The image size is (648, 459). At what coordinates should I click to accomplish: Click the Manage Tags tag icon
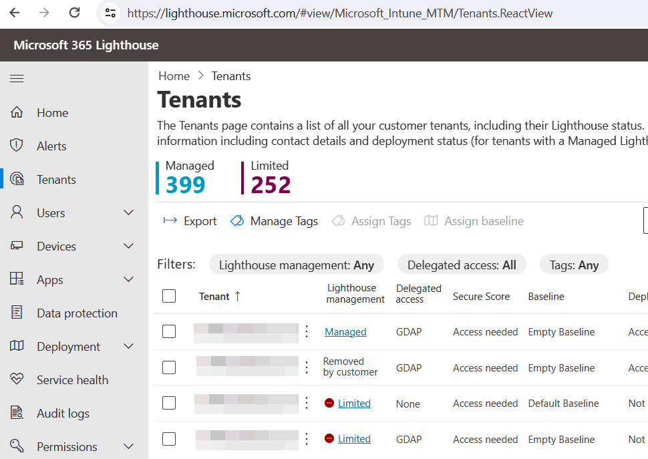tap(237, 220)
